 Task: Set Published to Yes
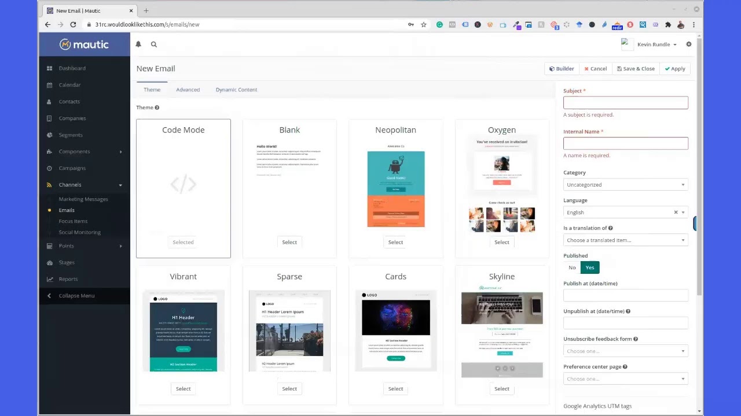click(x=590, y=268)
